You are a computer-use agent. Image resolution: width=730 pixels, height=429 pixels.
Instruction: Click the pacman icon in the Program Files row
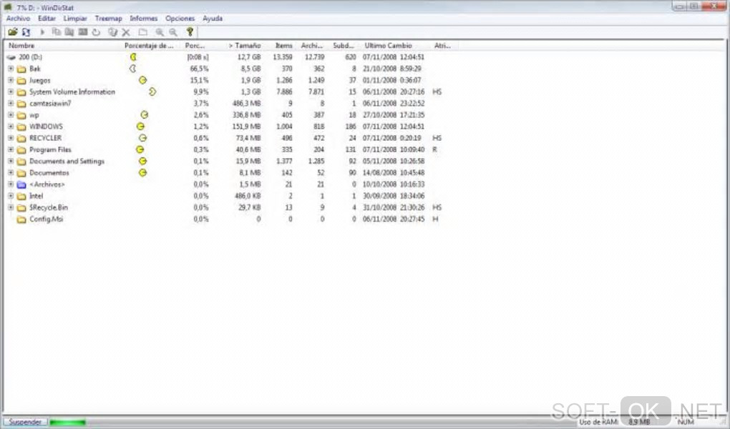[x=140, y=150]
